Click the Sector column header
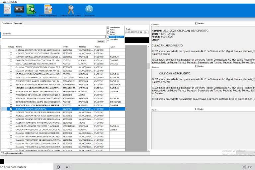The width and height of the screenshot is (255, 170). 66,47
